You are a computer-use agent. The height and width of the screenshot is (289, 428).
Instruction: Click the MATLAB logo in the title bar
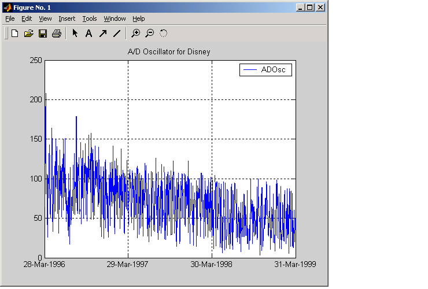(x=8, y=8)
